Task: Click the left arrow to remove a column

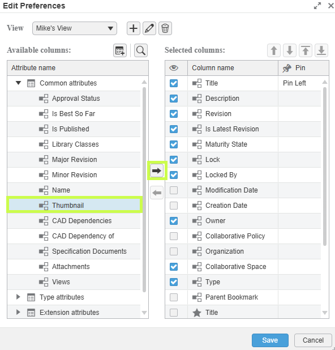Action: [157, 193]
